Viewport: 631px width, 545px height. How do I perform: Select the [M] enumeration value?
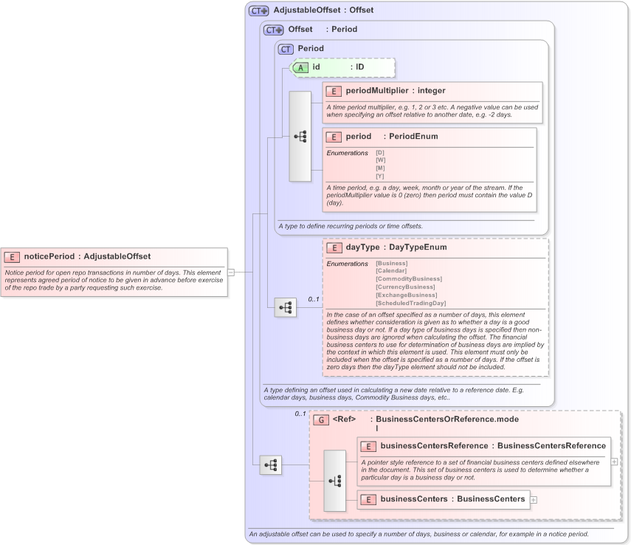click(x=380, y=168)
